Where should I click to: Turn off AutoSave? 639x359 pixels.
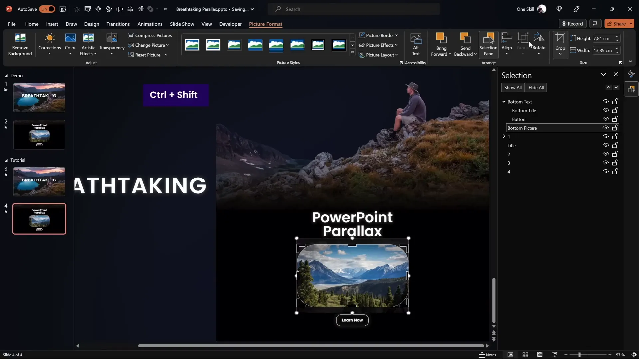pyautogui.click(x=47, y=9)
